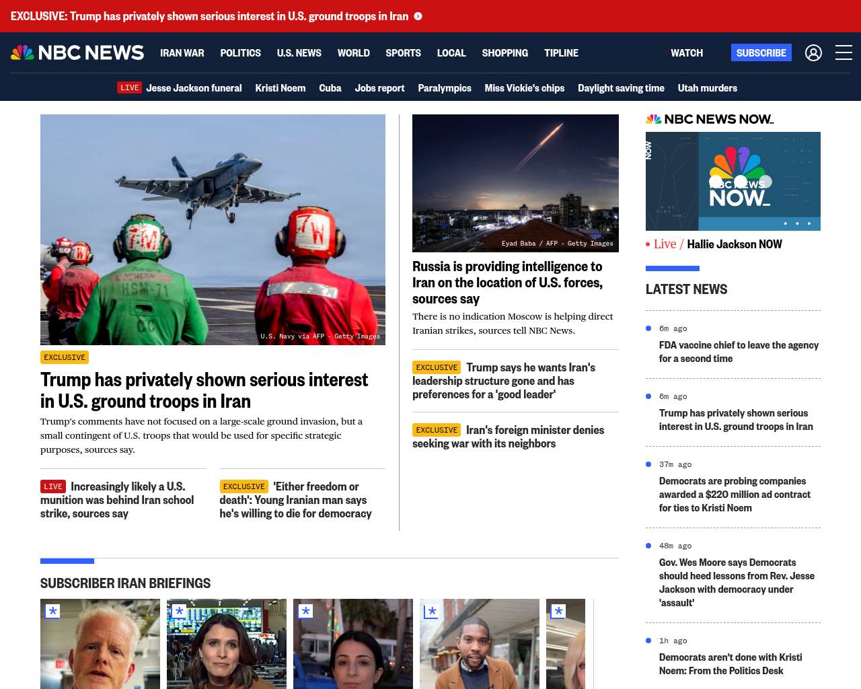Click the Watch link in header
The width and height of the screenshot is (861, 689).
(x=686, y=52)
